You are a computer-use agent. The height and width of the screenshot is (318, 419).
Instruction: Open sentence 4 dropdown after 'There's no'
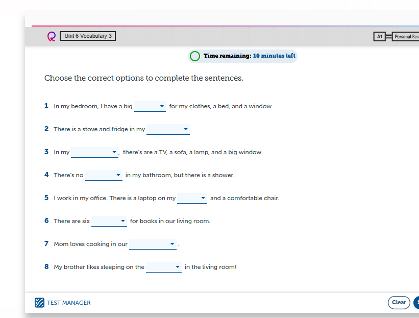[x=104, y=175]
